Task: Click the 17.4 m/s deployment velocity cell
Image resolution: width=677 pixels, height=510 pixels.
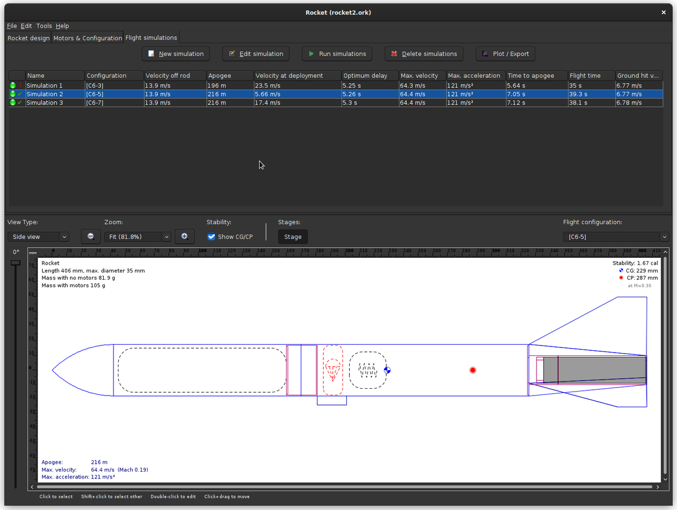Action: [x=297, y=103]
